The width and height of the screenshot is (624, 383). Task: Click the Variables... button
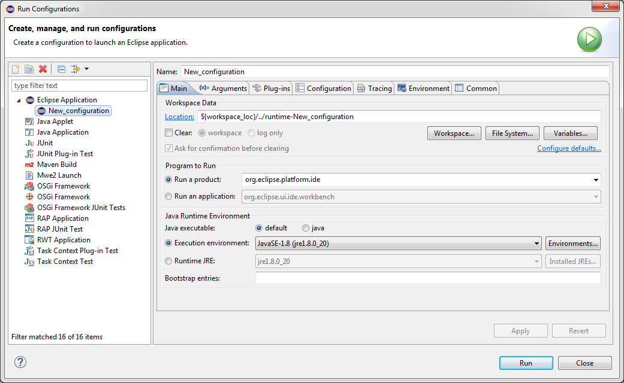coord(571,133)
